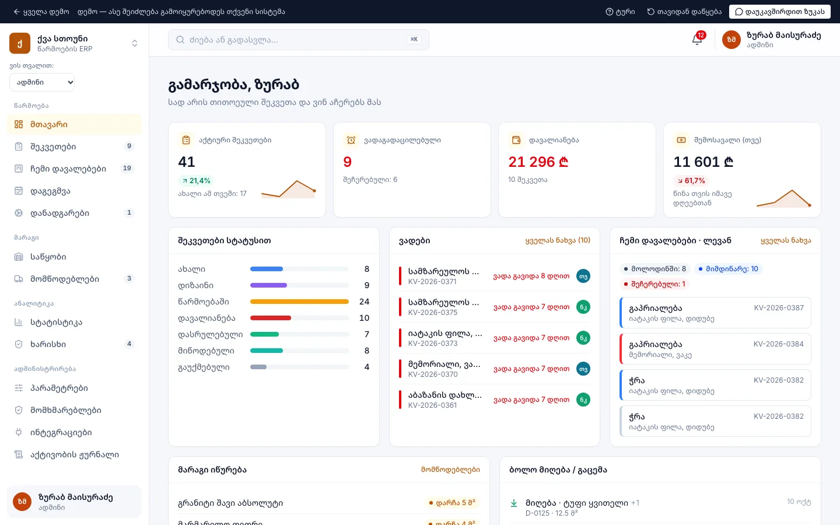Screen dimensions: 840x525
Task: Click the დაგეგმვა calendar icon
Action: tap(19, 191)
